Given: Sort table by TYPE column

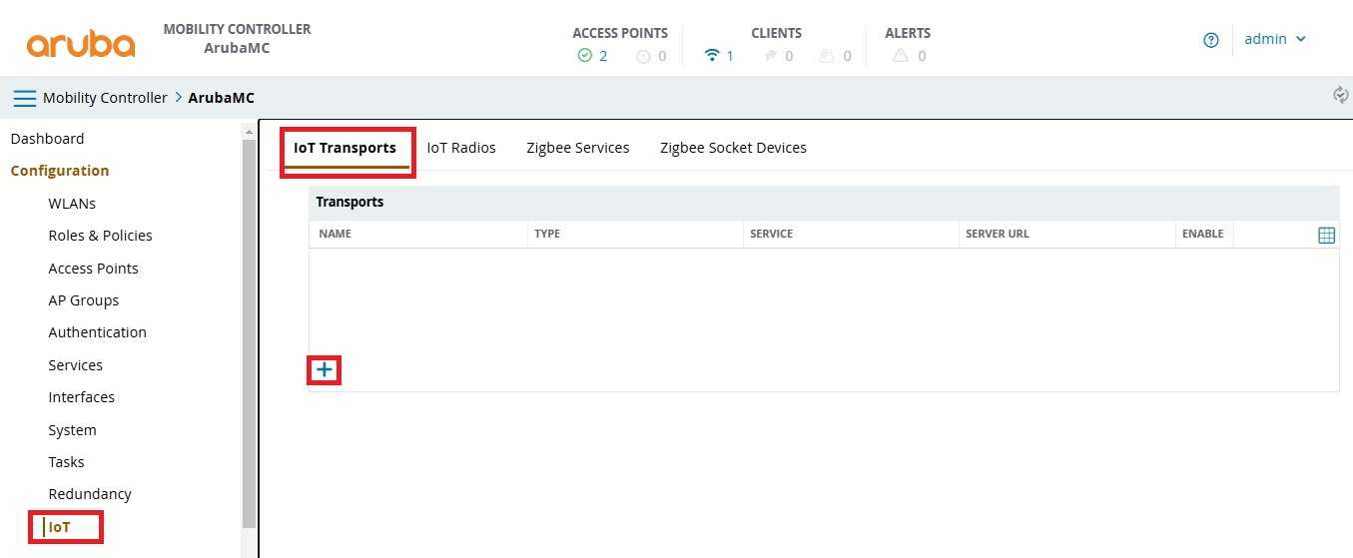Looking at the screenshot, I should point(547,234).
